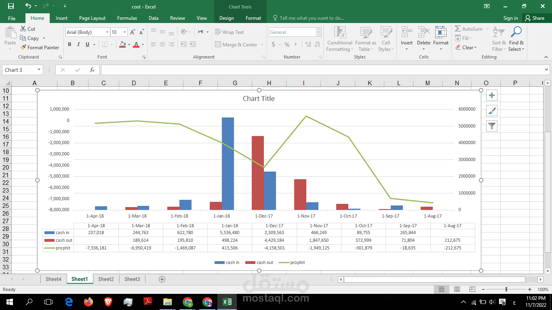Open the chart Design tab
The image size is (552, 310).
point(226,18)
